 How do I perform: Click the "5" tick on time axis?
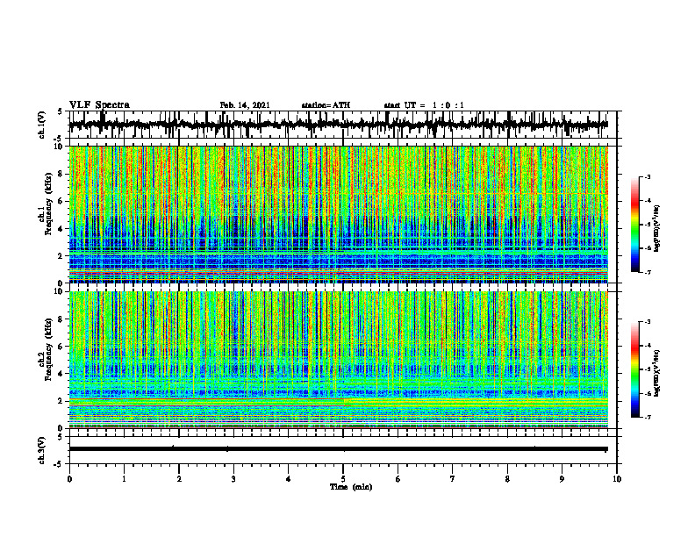click(x=343, y=479)
